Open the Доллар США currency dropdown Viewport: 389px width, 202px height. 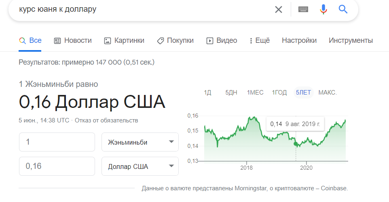click(140, 166)
